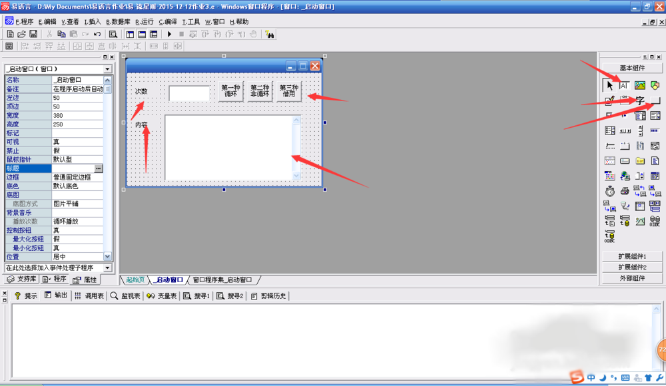
Task: Select the picture box component icon
Action: point(640,85)
